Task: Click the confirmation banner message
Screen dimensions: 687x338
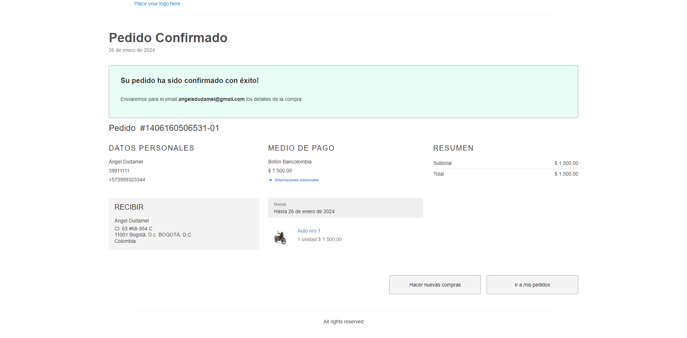Action: click(x=343, y=90)
